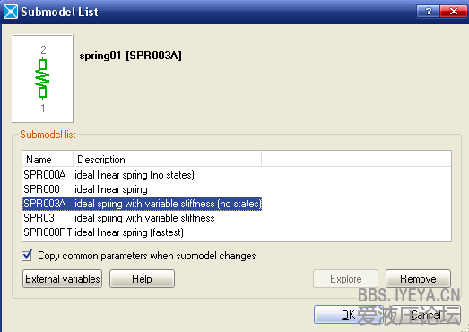This screenshot has width=469, height=332.
Task: Click port 1 label on spring thumbnail
Action: 43,108
